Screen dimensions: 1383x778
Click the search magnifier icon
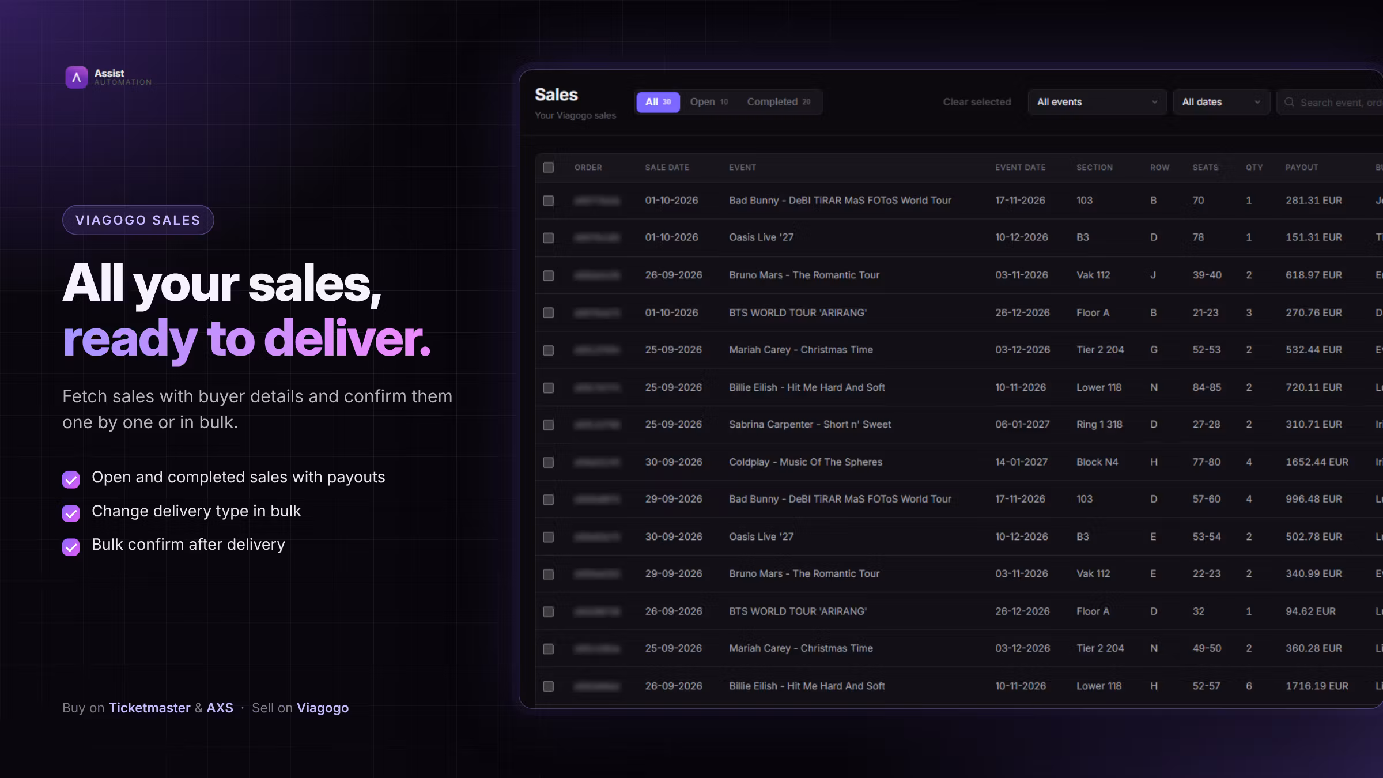tap(1290, 102)
